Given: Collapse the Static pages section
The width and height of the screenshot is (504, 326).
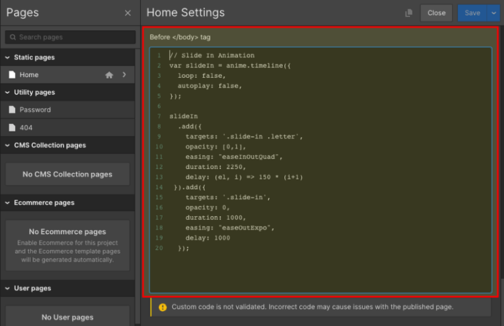Looking at the screenshot, I should click(x=7, y=58).
